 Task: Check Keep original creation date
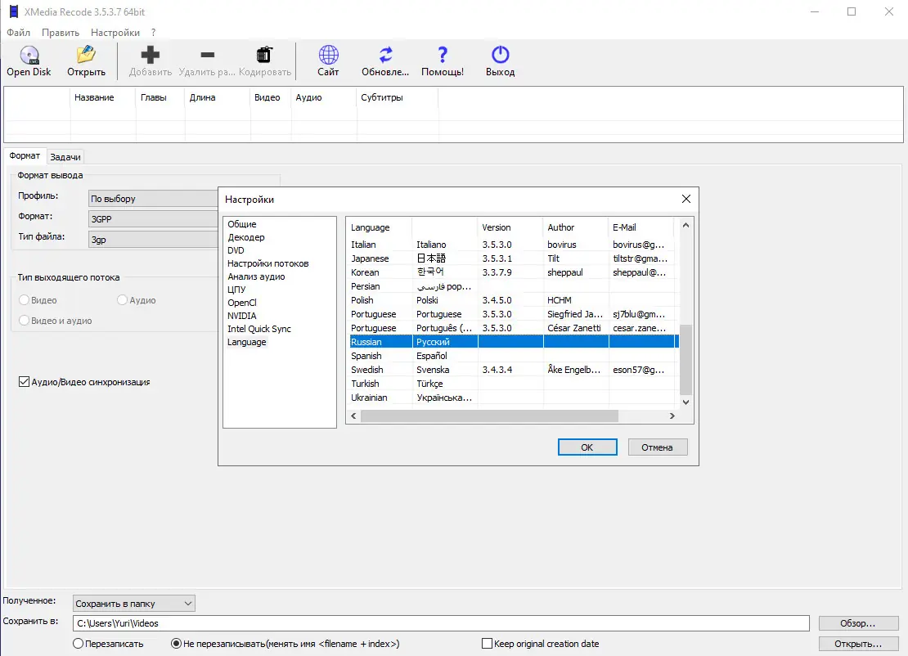click(487, 643)
